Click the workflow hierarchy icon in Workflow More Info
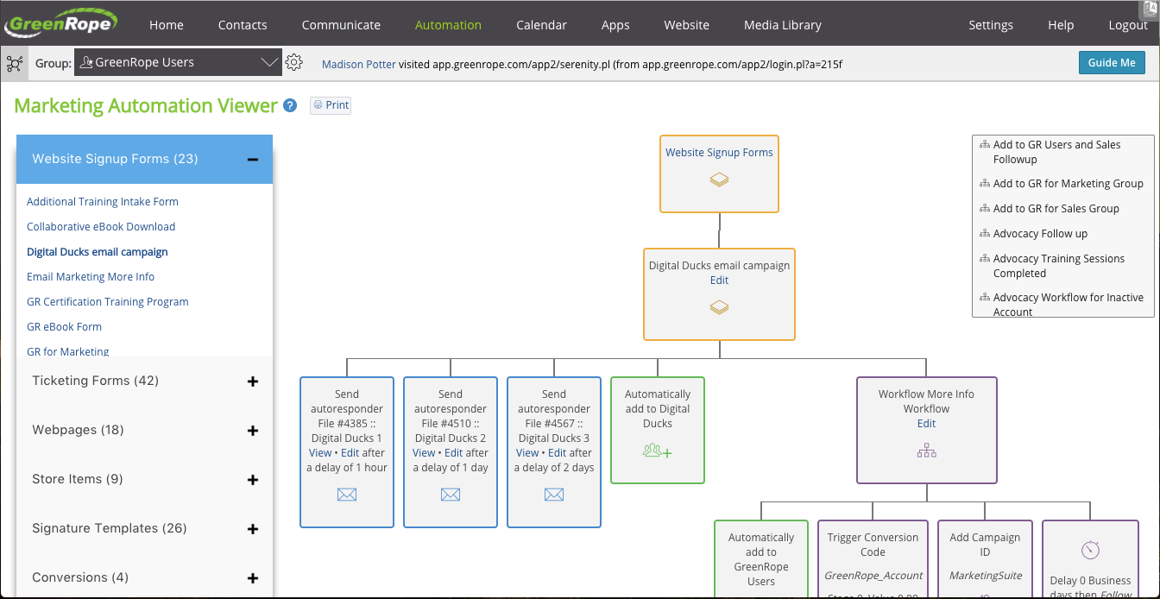The width and height of the screenshot is (1160, 599). (927, 451)
